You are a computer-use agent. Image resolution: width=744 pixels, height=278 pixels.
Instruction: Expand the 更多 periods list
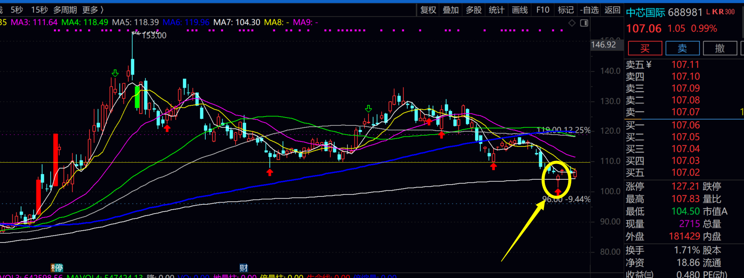[x=93, y=10]
